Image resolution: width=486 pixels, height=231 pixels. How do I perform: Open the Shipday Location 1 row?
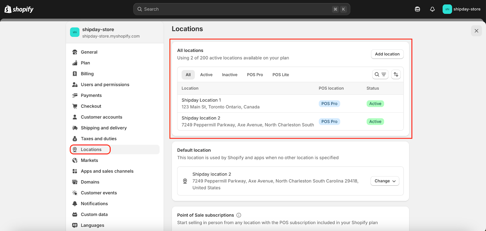tap(290, 104)
